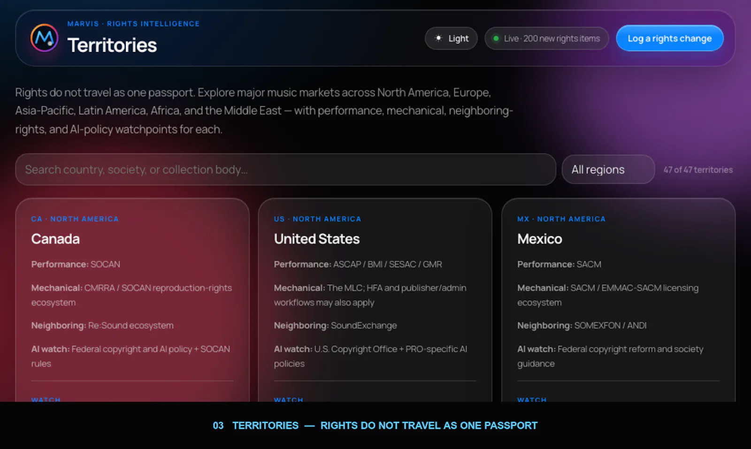This screenshot has width=751, height=449.
Task: Select Mechanical: The MLC line
Action: coord(370,295)
